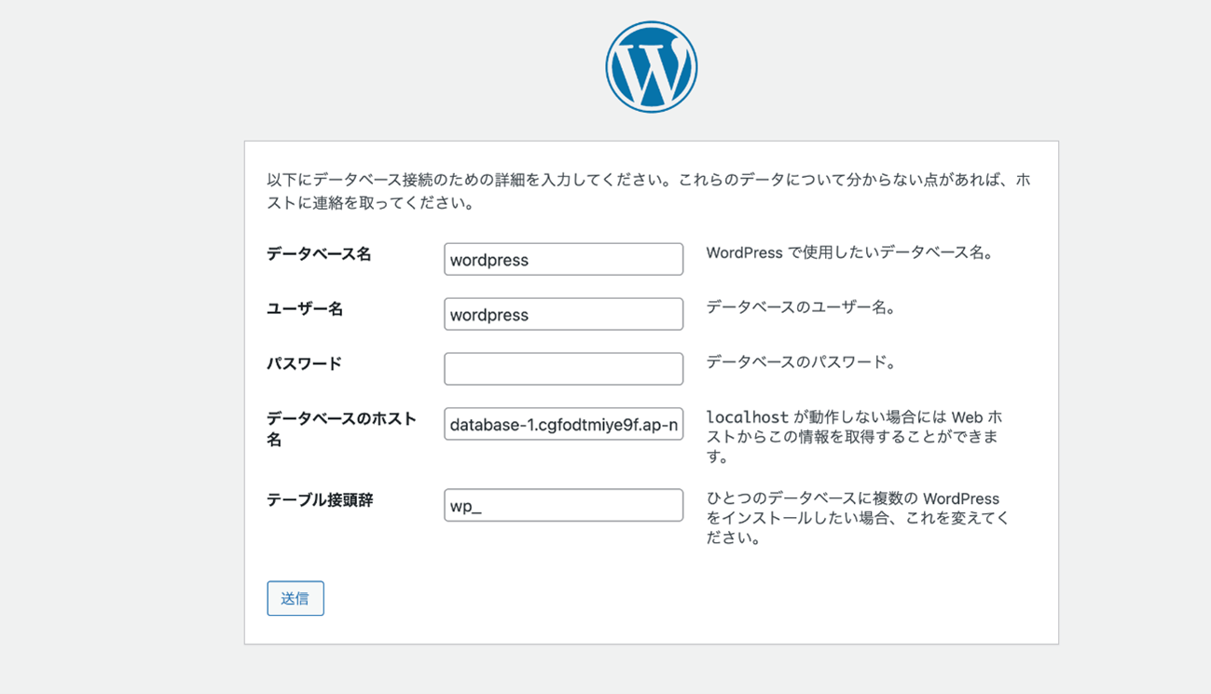
Task: Click the table prefix help text
Action: (x=857, y=519)
